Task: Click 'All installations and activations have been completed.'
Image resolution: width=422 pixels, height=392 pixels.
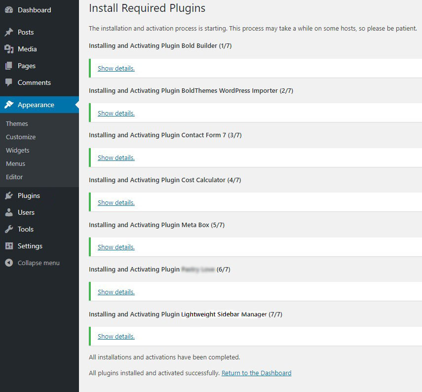Action: (x=164, y=357)
